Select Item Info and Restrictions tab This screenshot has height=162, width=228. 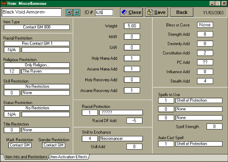pos(26,157)
